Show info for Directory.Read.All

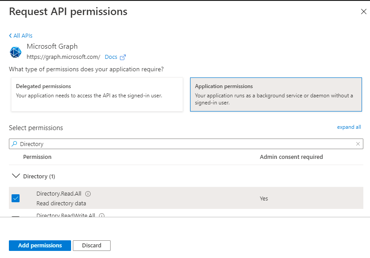(88, 194)
